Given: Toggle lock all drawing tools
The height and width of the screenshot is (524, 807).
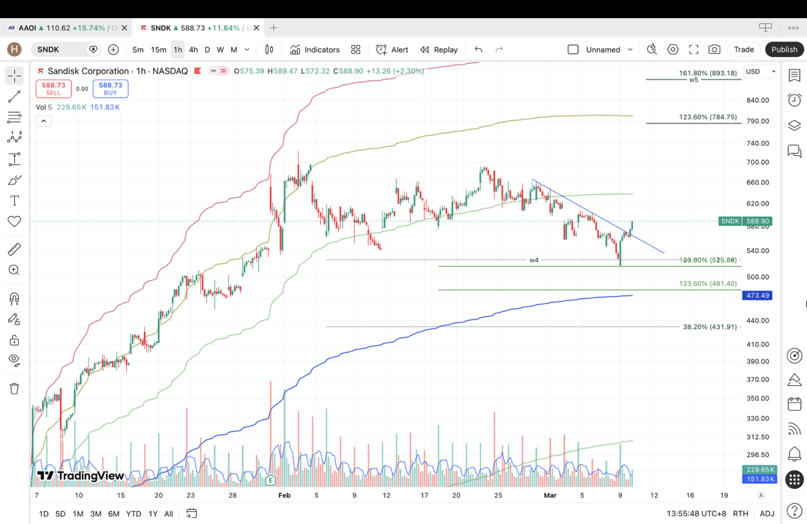Looking at the screenshot, I should tap(14, 340).
